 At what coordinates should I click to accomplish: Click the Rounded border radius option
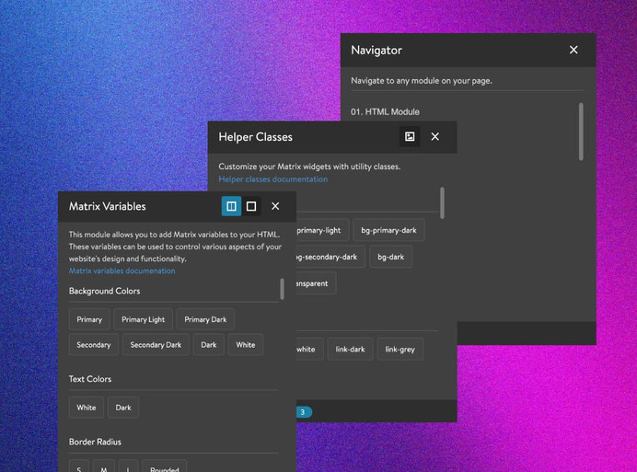tap(164, 467)
